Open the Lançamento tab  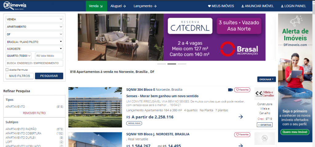point(145,6)
